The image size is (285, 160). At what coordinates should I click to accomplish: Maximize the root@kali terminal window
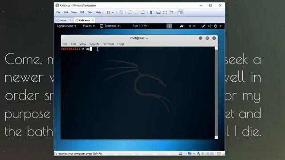pyautogui.click(x=207, y=38)
